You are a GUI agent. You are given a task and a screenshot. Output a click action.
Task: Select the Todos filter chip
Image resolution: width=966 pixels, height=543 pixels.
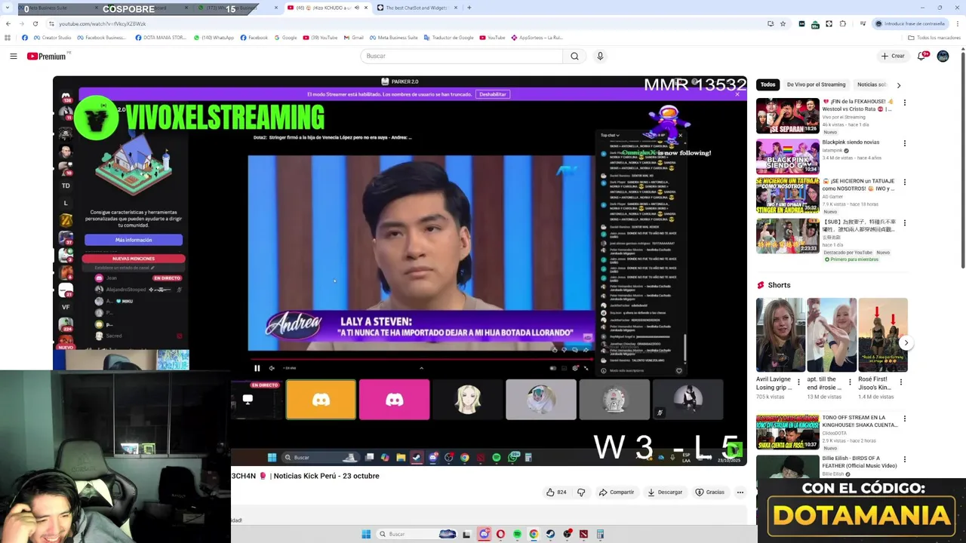click(x=768, y=84)
